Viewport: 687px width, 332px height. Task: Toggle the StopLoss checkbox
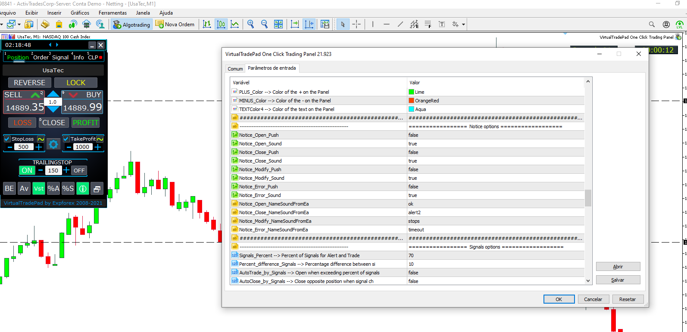7,139
